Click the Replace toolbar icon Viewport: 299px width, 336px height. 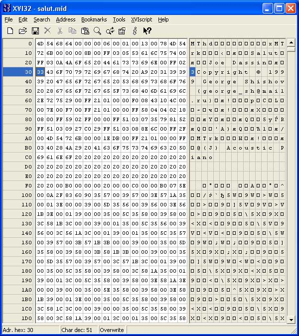[110, 31]
